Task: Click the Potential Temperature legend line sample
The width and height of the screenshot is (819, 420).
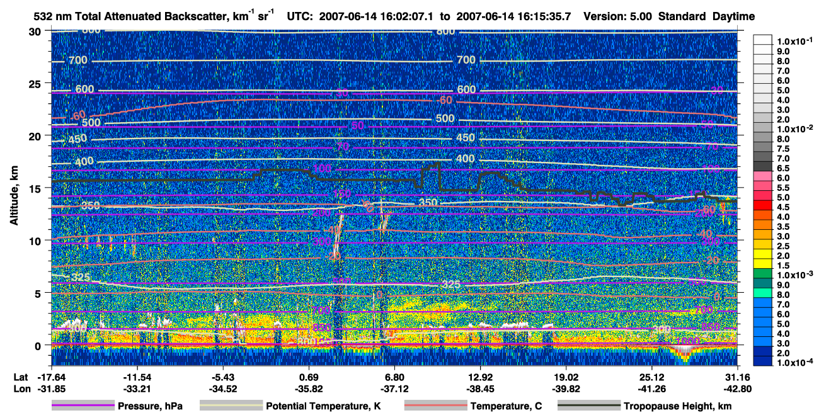Action: (x=231, y=406)
